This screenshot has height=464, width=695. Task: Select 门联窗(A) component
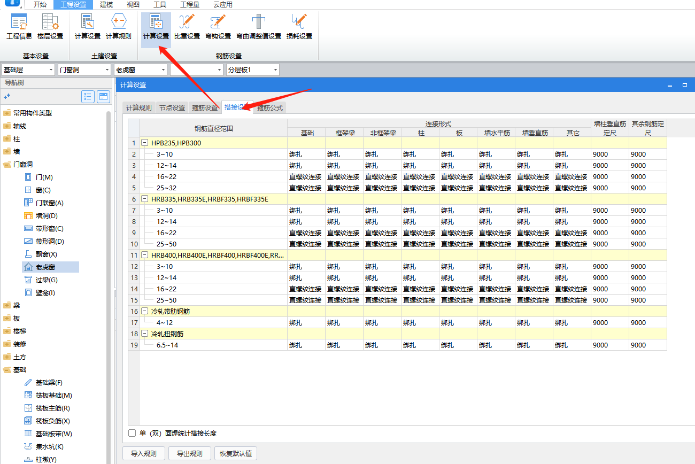tap(44, 203)
